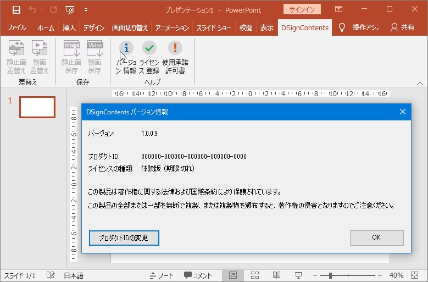Viewport: 428px width, 282px height.
Task: Switch to Normal view icon
Action: point(233,275)
